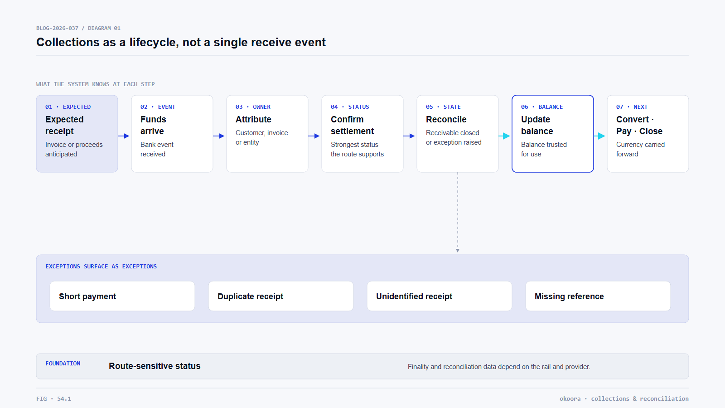The height and width of the screenshot is (408, 725).
Task: Click the "07 · NEXT" step label
Action: pyautogui.click(x=632, y=107)
